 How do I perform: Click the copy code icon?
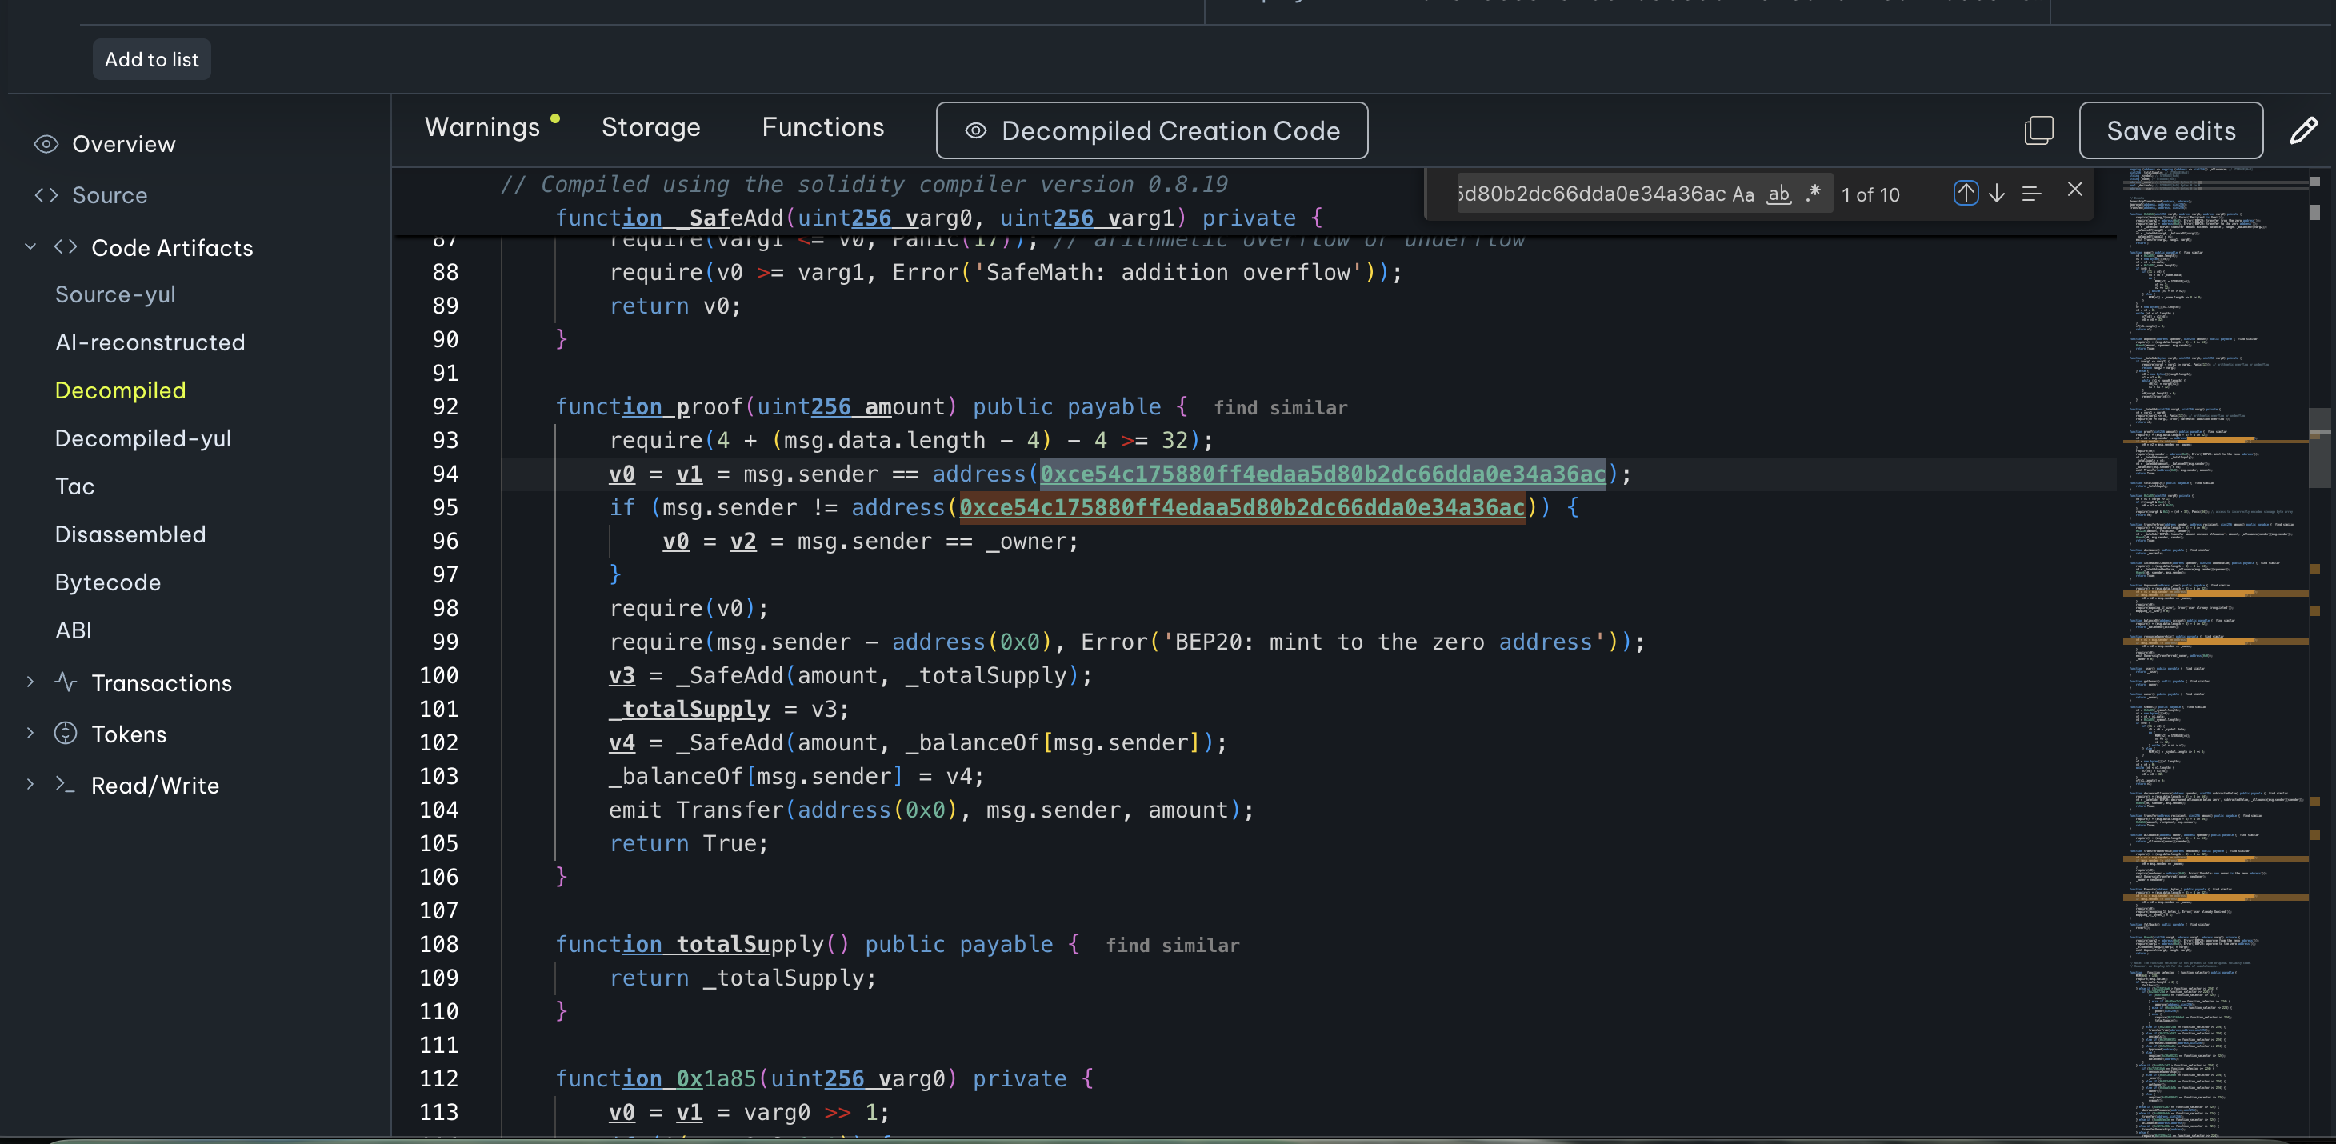pos(2038,130)
